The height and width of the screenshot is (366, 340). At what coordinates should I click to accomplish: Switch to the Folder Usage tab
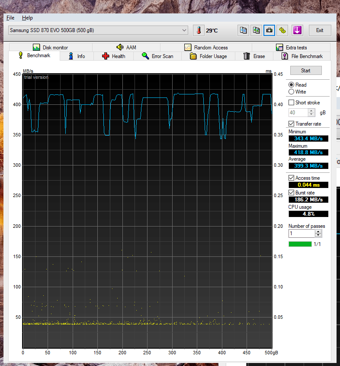click(208, 56)
